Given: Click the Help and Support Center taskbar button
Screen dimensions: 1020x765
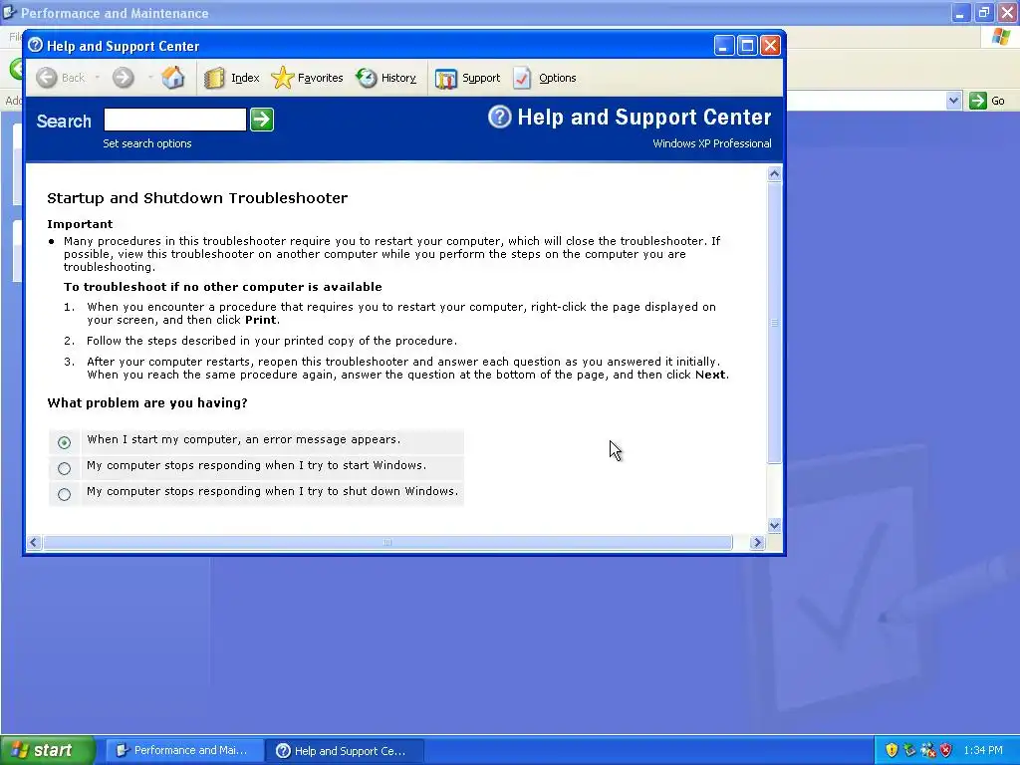Looking at the screenshot, I should [x=346, y=751].
